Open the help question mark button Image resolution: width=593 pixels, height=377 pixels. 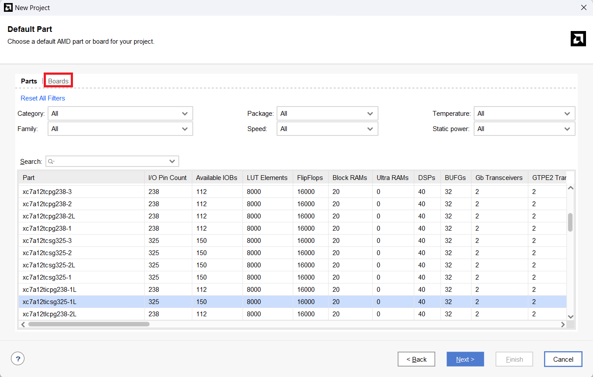(17, 359)
